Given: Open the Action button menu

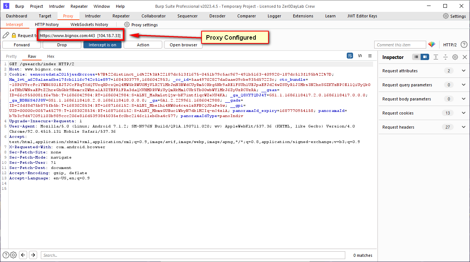Looking at the screenshot, I should [x=143, y=45].
